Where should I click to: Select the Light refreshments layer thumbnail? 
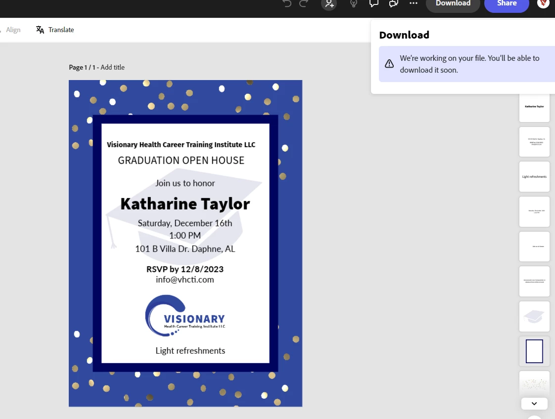(x=534, y=177)
